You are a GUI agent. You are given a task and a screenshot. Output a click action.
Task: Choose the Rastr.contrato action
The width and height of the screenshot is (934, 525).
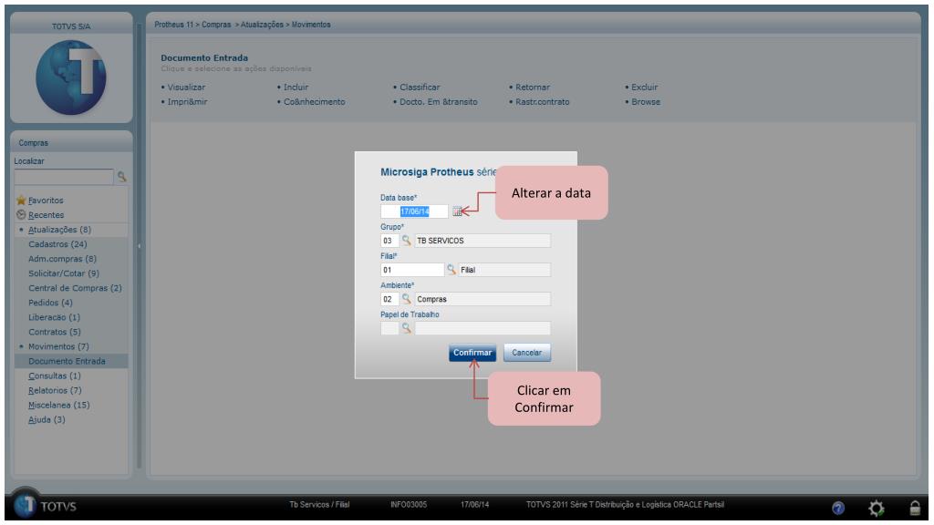pyautogui.click(x=543, y=102)
